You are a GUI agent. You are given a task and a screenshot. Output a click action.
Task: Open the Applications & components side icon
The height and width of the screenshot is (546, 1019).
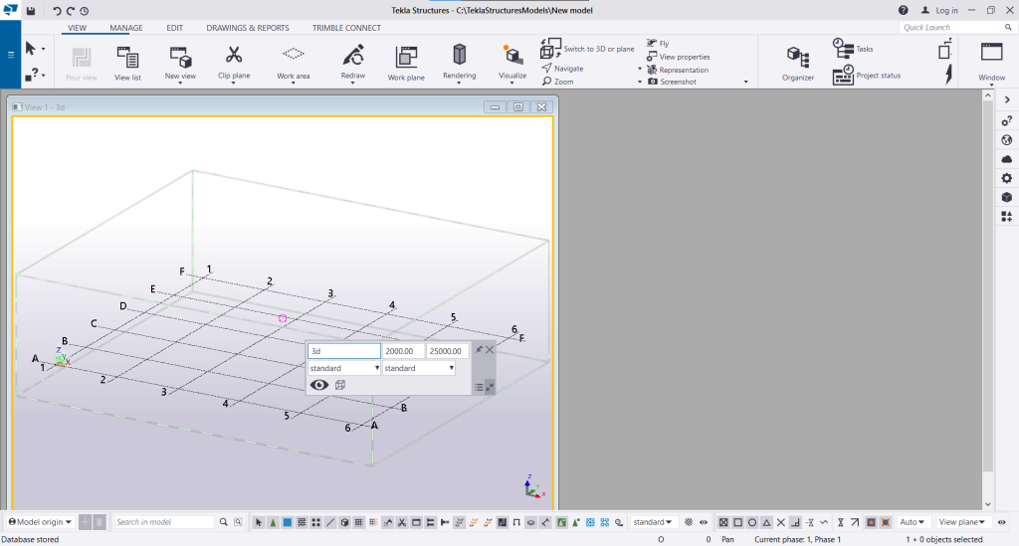1007,217
